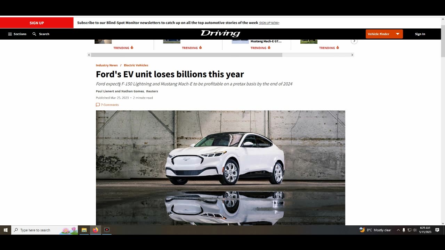Click the page scrollbar down arrow

pyautogui.click(x=443, y=223)
